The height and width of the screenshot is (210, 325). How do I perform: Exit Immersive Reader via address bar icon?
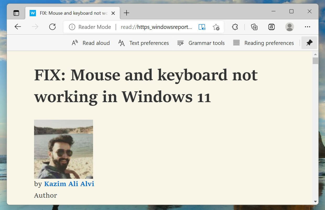202,27
